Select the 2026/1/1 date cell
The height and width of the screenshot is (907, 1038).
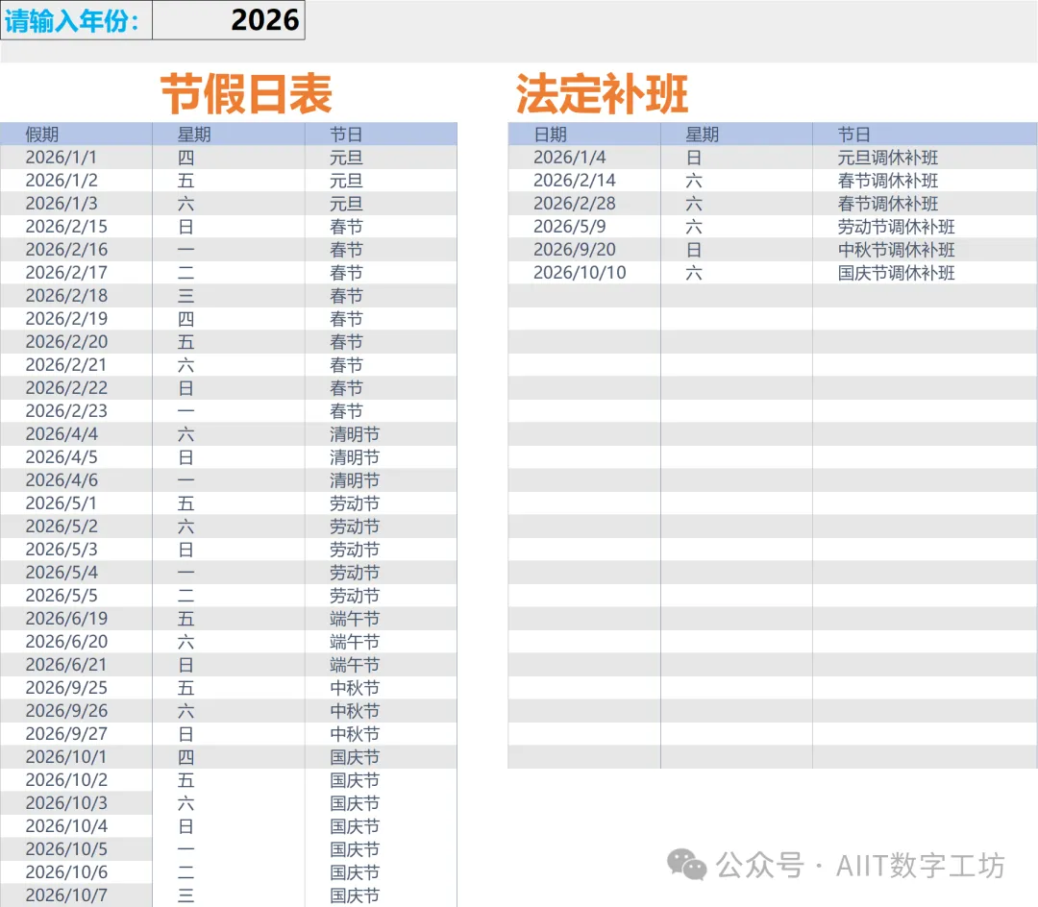point(62,158)
